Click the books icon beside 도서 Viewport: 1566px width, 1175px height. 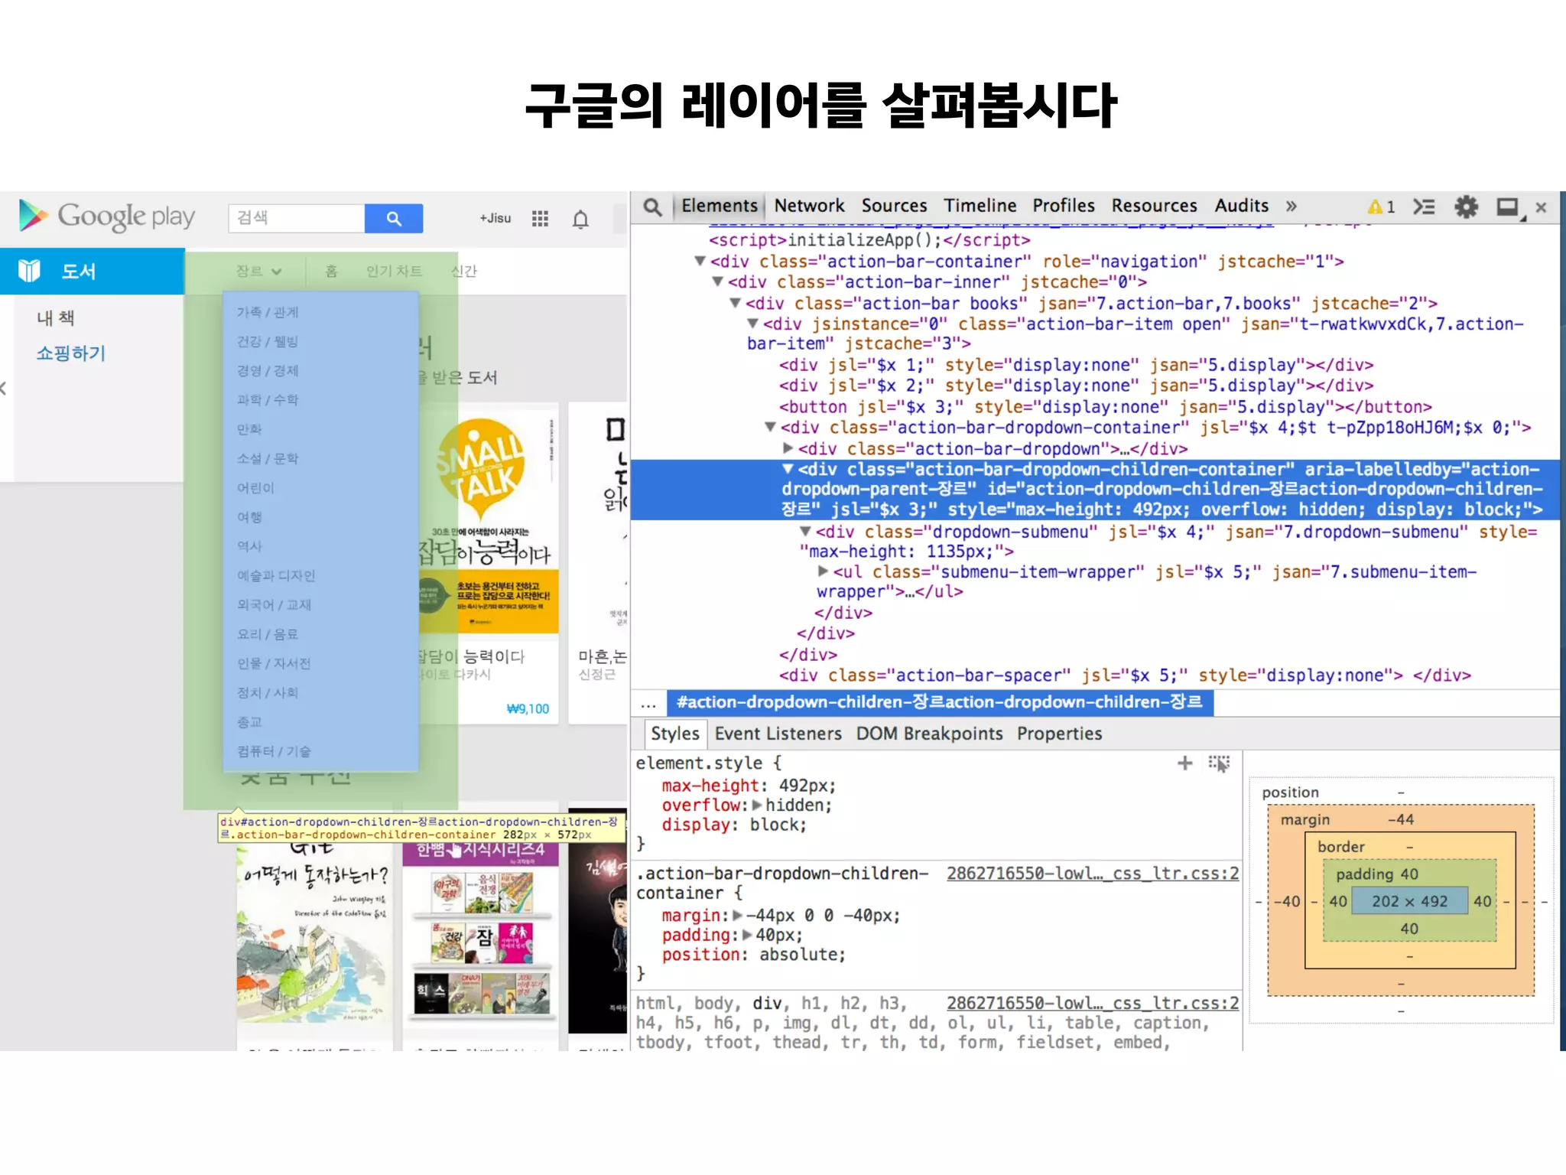tap(29, 271)
